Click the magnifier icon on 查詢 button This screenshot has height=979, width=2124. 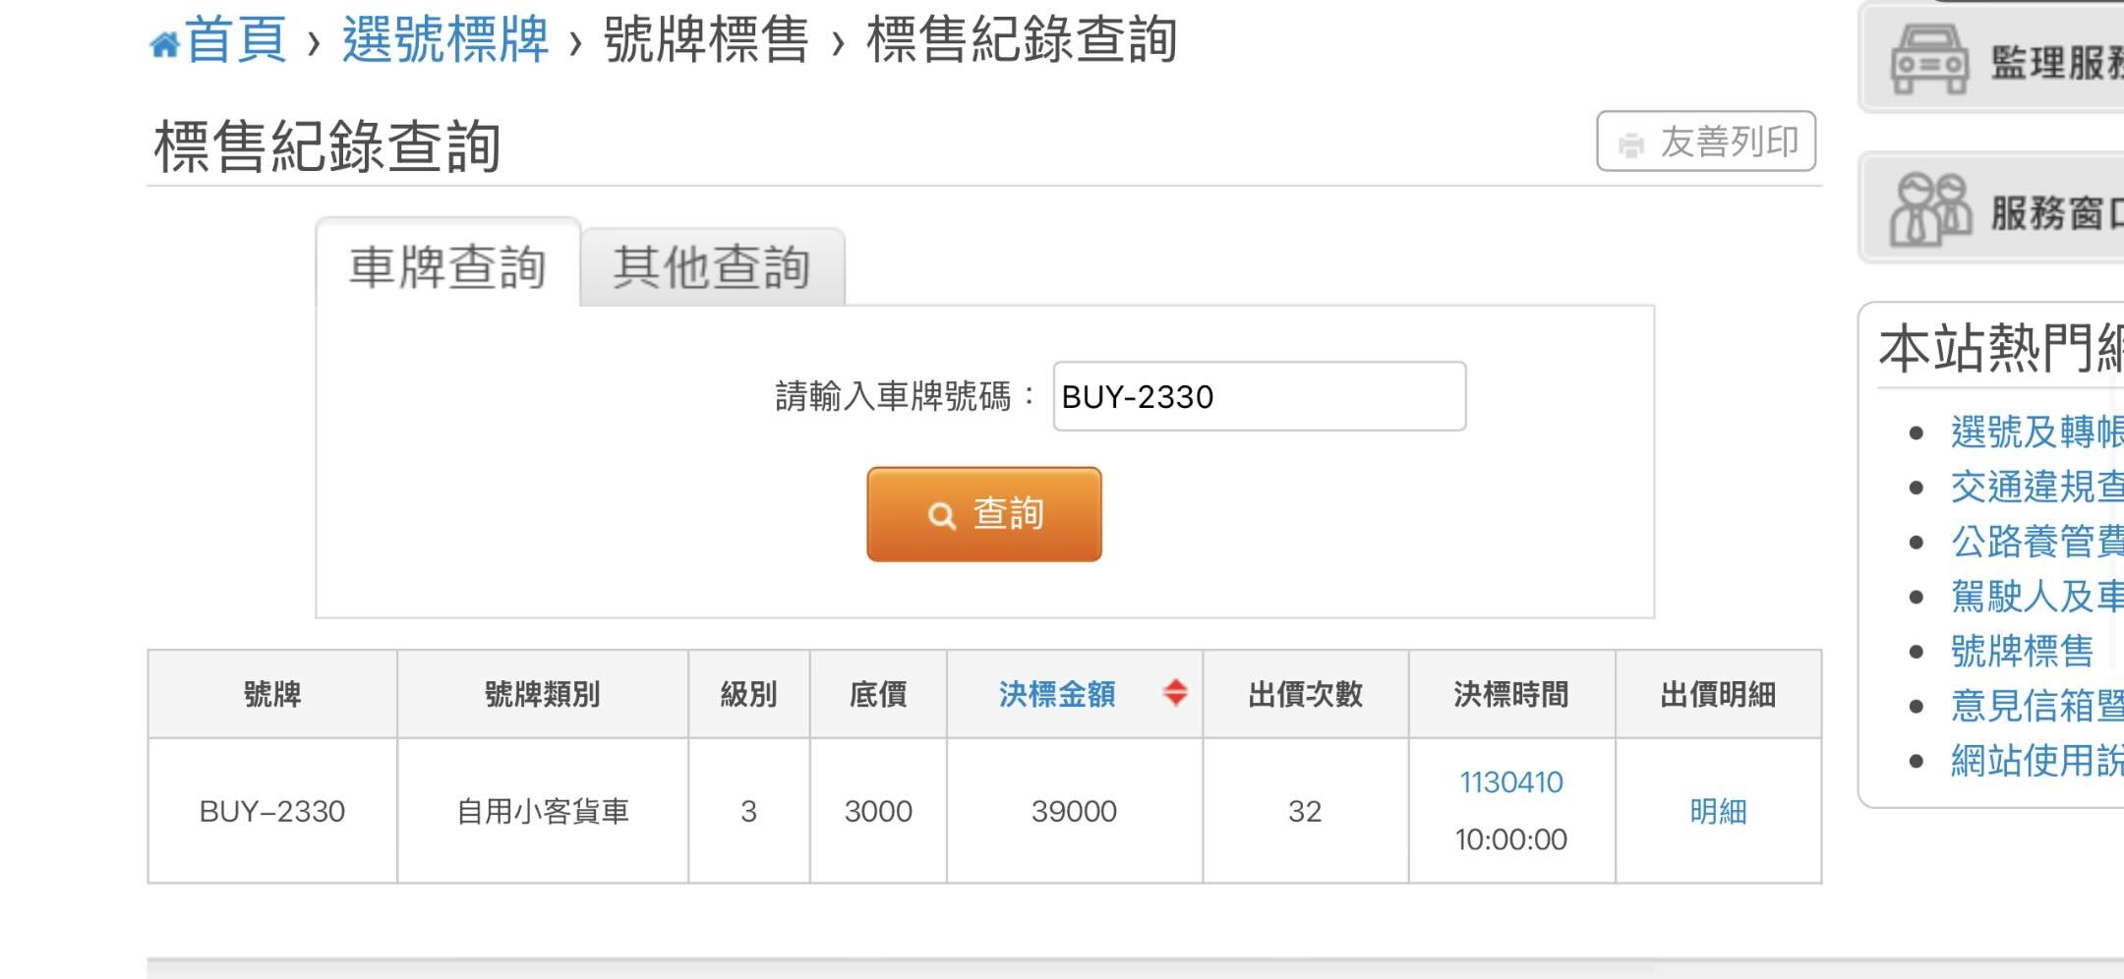[x=941, y=515]
